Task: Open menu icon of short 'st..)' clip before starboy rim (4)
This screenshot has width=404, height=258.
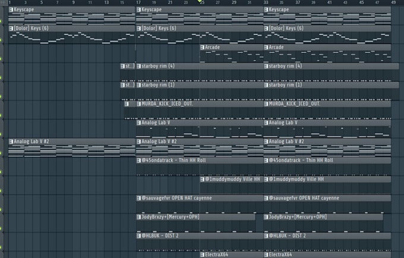Action: pos(122,66)
